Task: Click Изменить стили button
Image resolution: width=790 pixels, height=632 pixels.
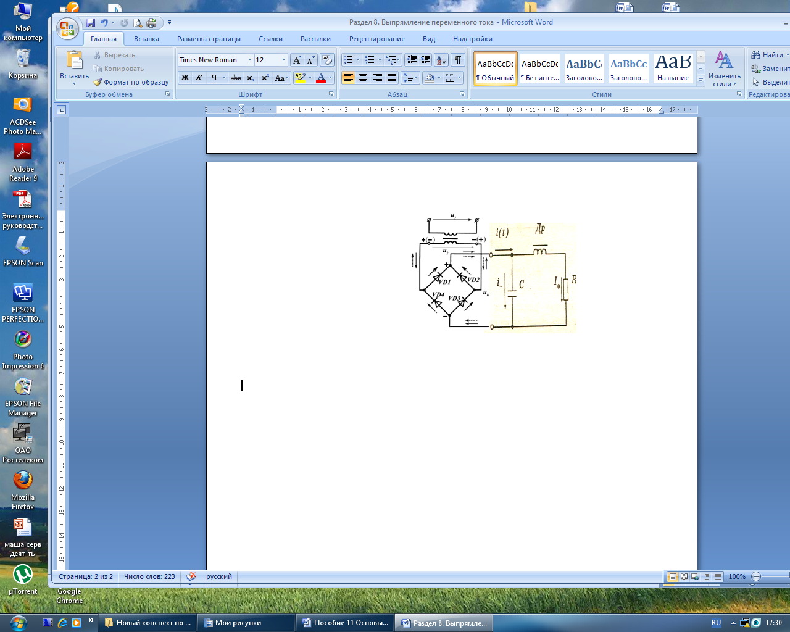Action: (724, 69)
